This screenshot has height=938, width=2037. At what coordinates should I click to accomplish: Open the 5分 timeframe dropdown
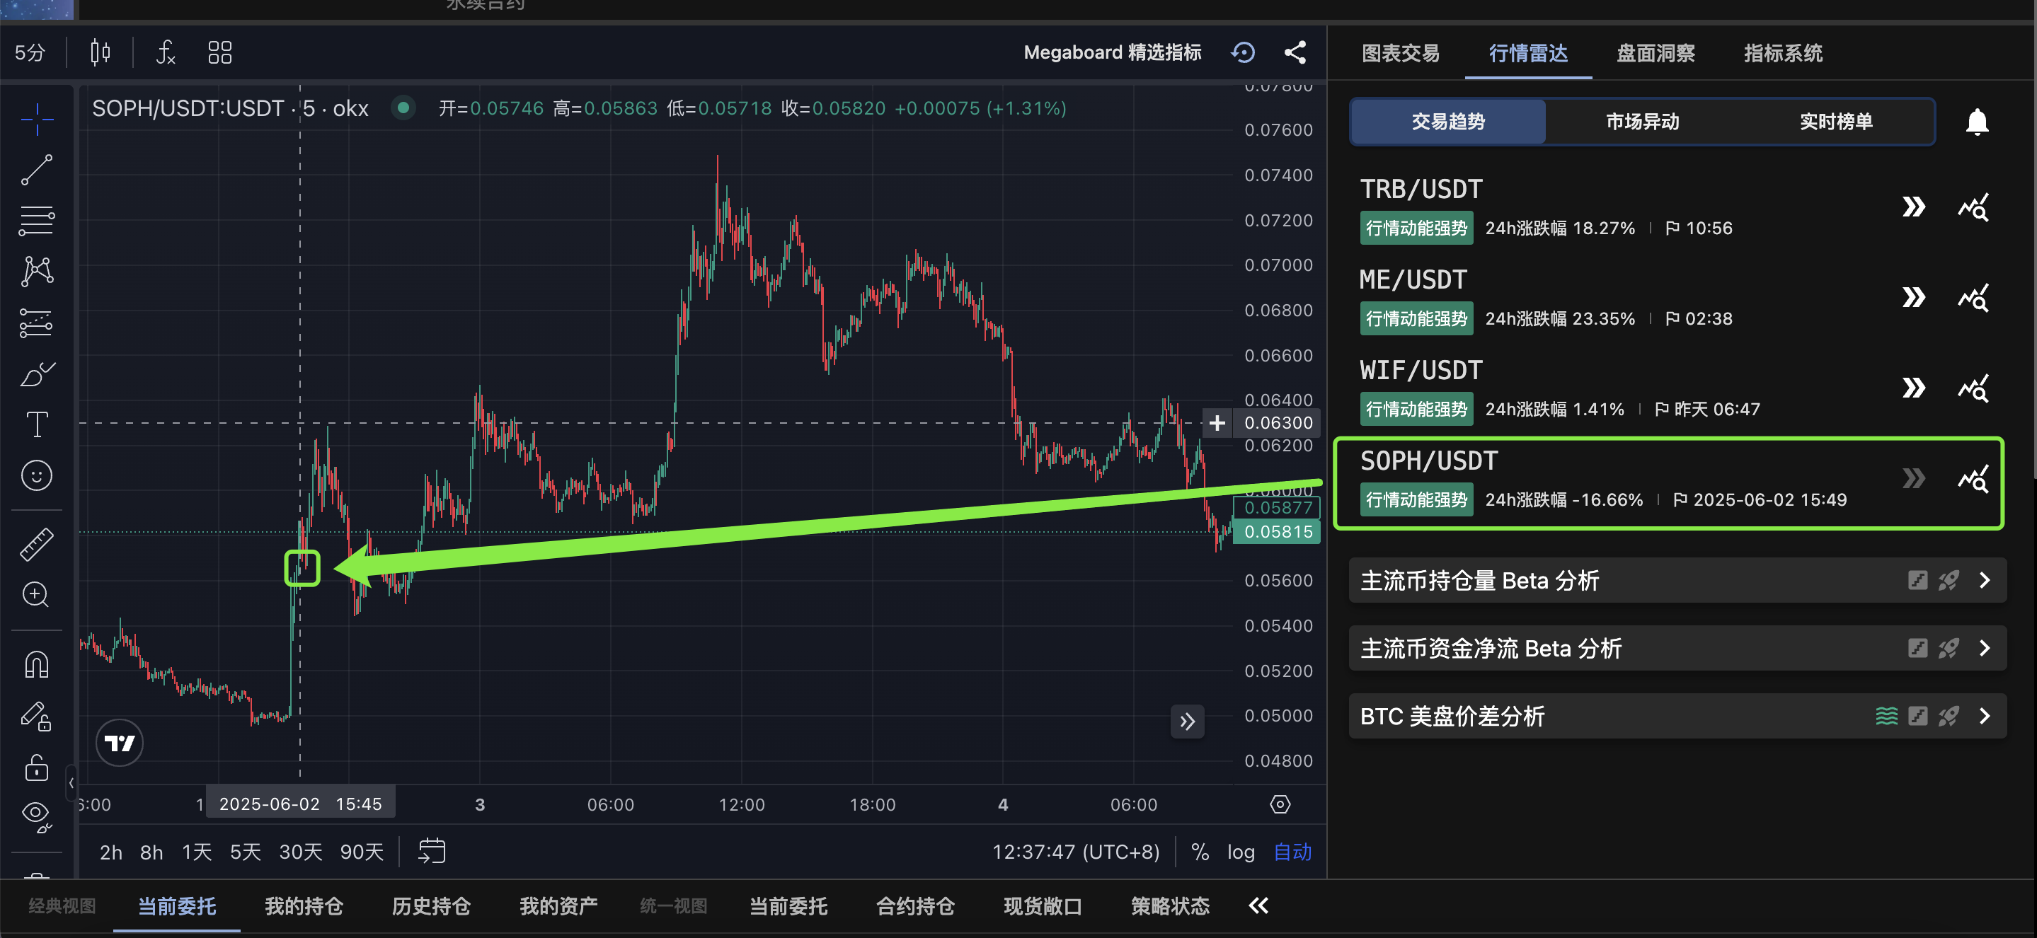[30, 53]
